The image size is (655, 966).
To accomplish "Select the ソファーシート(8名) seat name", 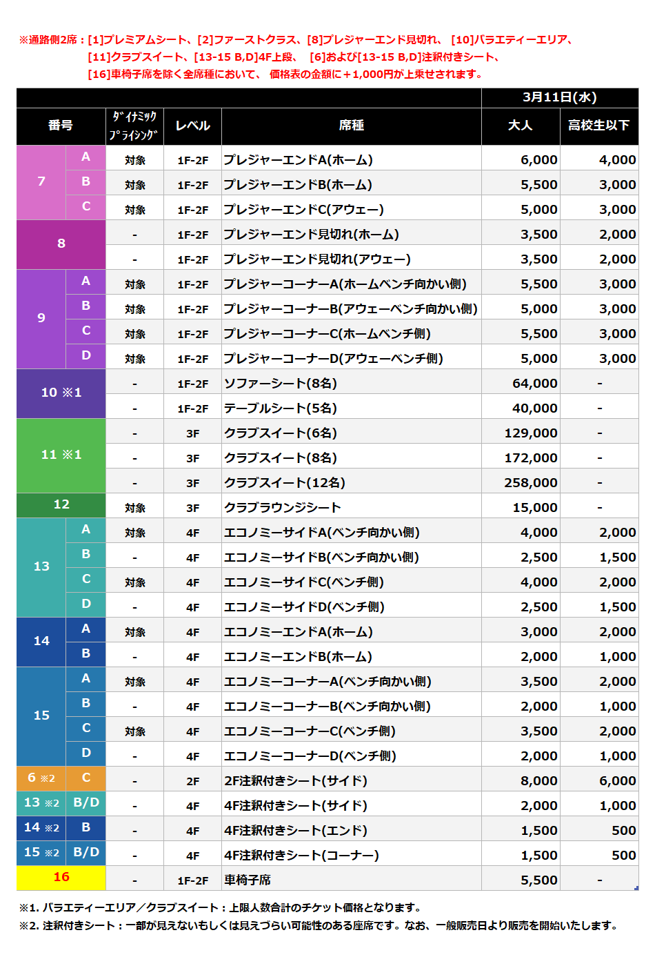I will 281,384.
